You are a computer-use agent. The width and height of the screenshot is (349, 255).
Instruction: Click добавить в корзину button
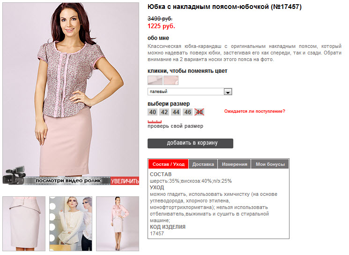190,143
